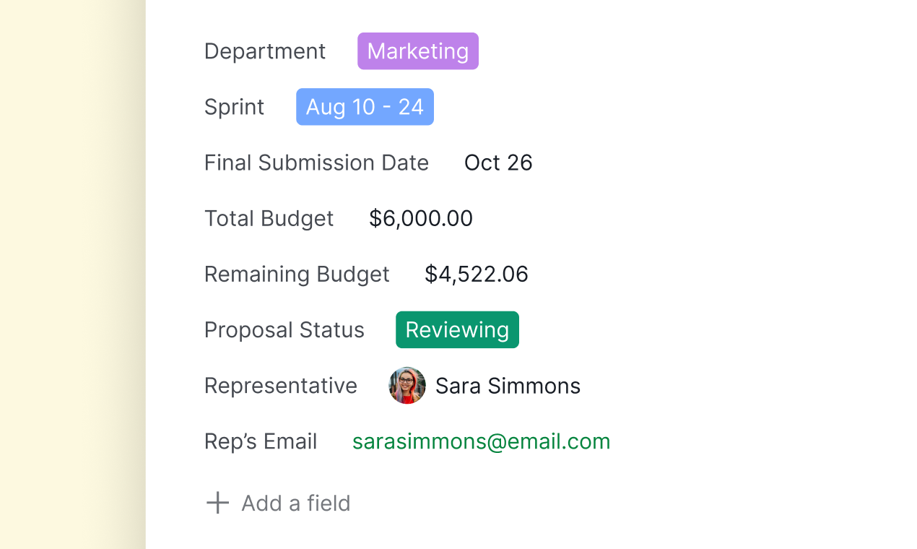The image size is (917, 549).
Task: Click Sara Simmons' avatar photo
Action: pyautogui.click(x=407, y=385)
